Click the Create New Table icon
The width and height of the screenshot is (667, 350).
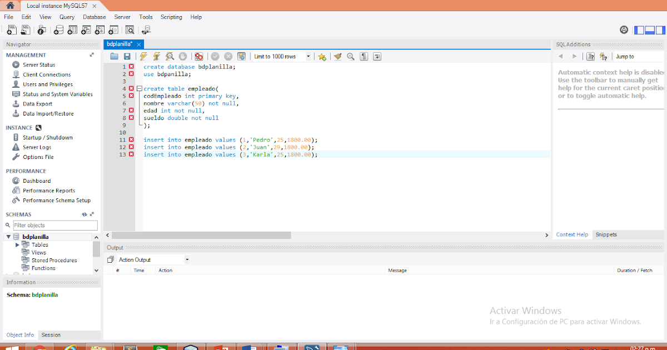[72, 29]
